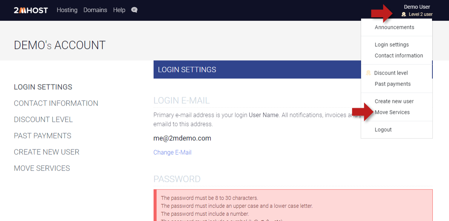
Task: Click the Change E-Mail link
Action: coord(172,152)
